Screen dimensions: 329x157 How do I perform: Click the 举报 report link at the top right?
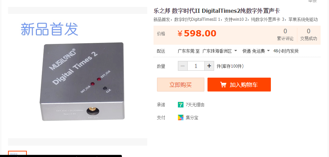click(312, 1)
